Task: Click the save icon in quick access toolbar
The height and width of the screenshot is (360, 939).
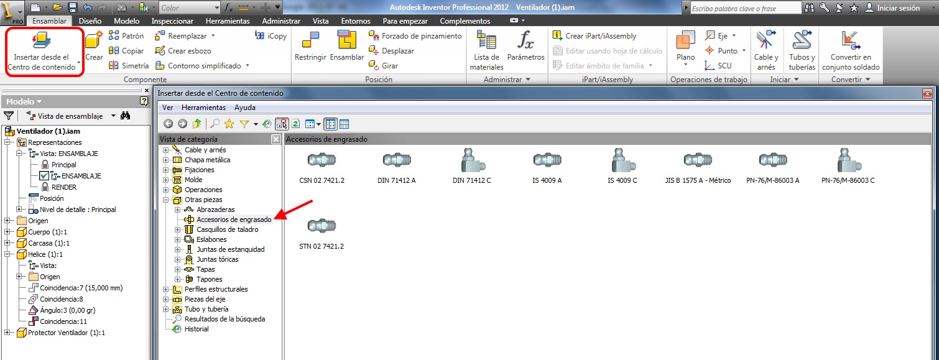Action: click(72, 8)
